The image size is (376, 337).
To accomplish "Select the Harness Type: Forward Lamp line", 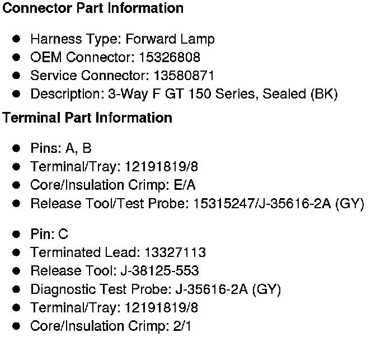I will (x=122, y=39).
